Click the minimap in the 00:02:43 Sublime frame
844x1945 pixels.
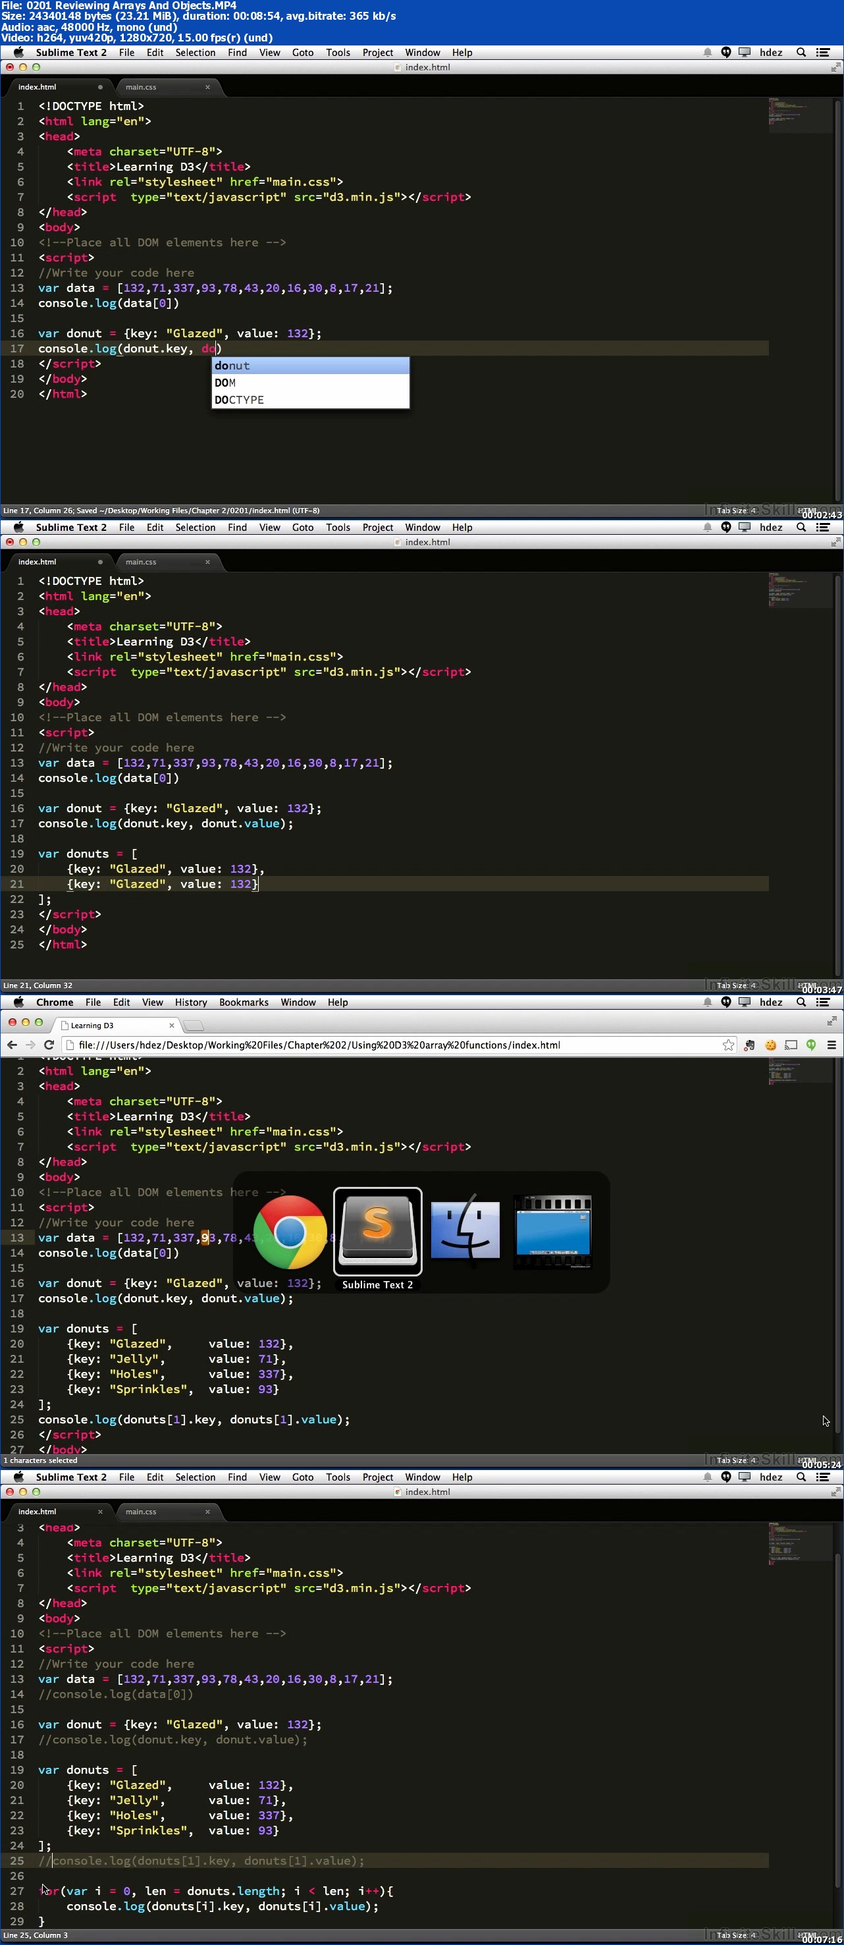coord(800,115)
